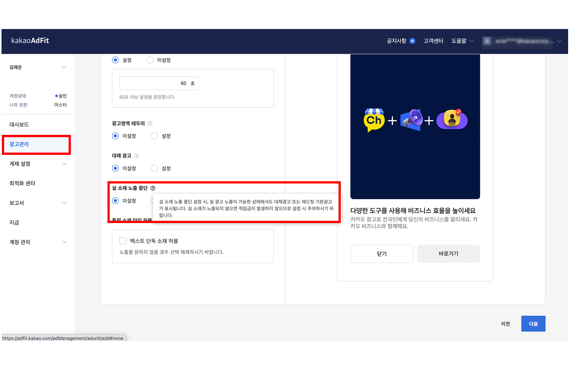Show help for 광고영역 테두리
Viewport: 570px width, 370px height.
click(x=150, y=124)
